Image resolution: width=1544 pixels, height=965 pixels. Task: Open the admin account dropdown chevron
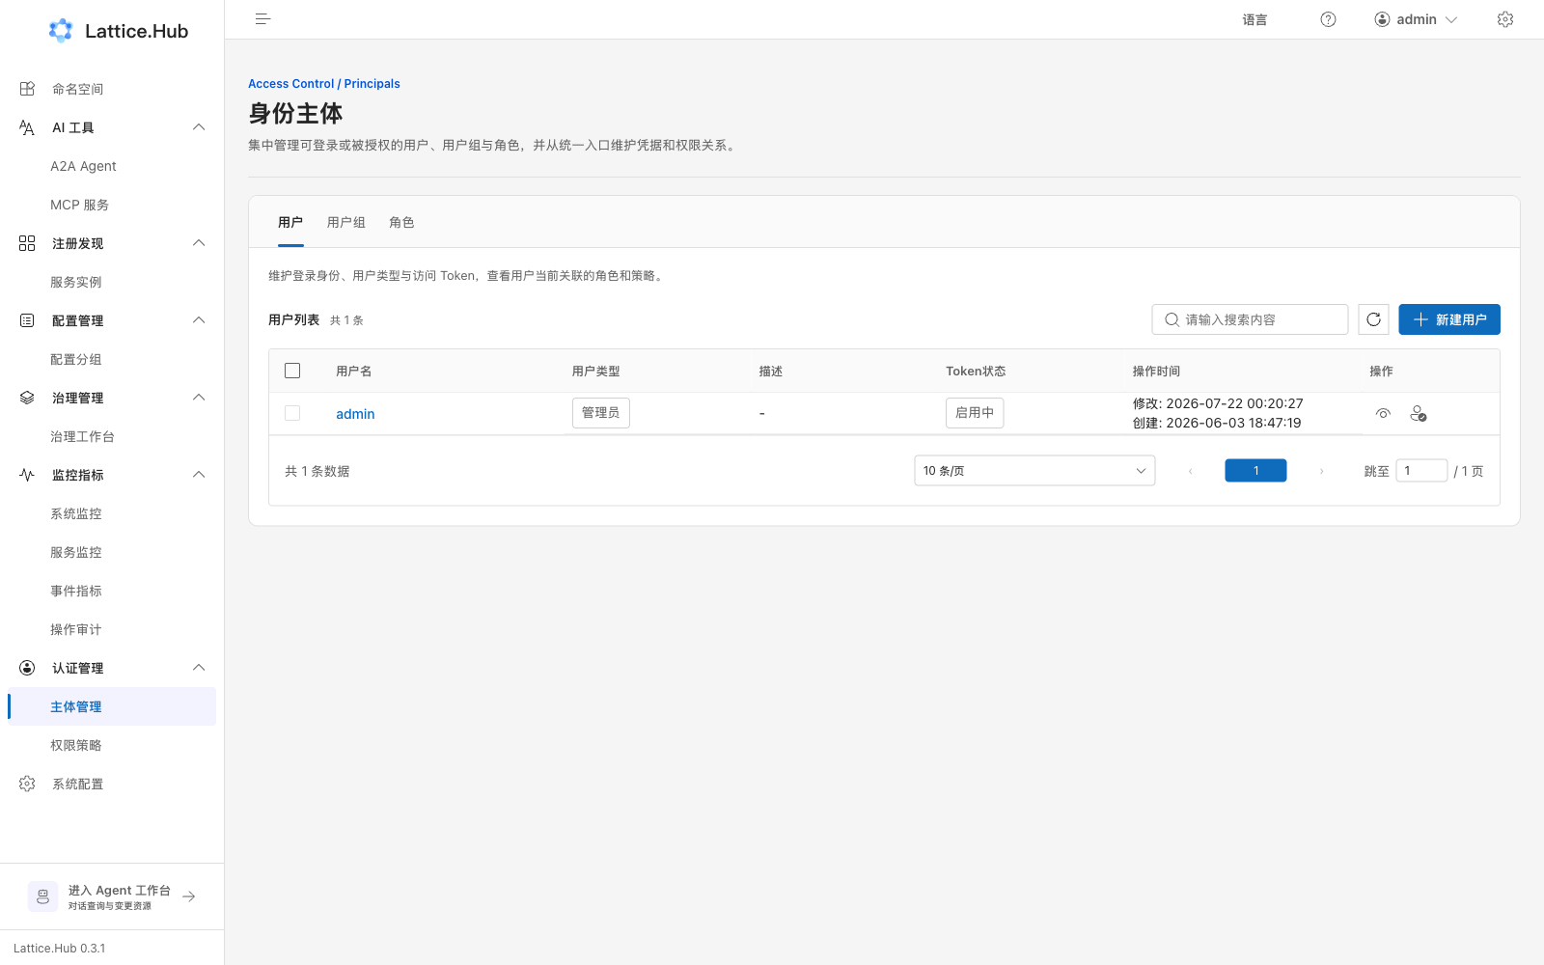1451,19
